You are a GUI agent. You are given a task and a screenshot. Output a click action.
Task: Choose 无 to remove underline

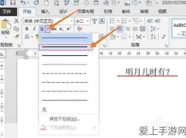point(44,110)
